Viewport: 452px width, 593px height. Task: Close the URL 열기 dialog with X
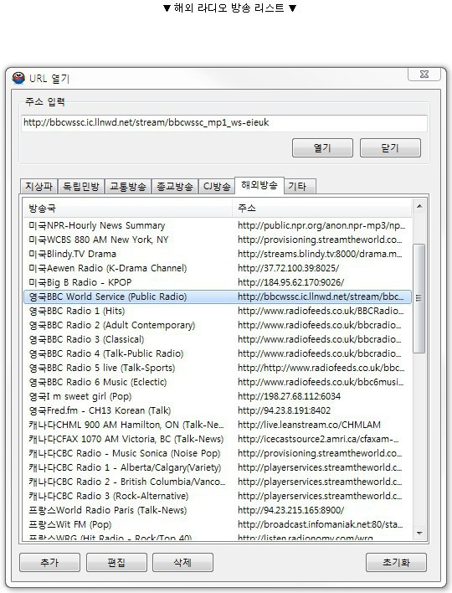pyautogui.click(x=424, y=74)
